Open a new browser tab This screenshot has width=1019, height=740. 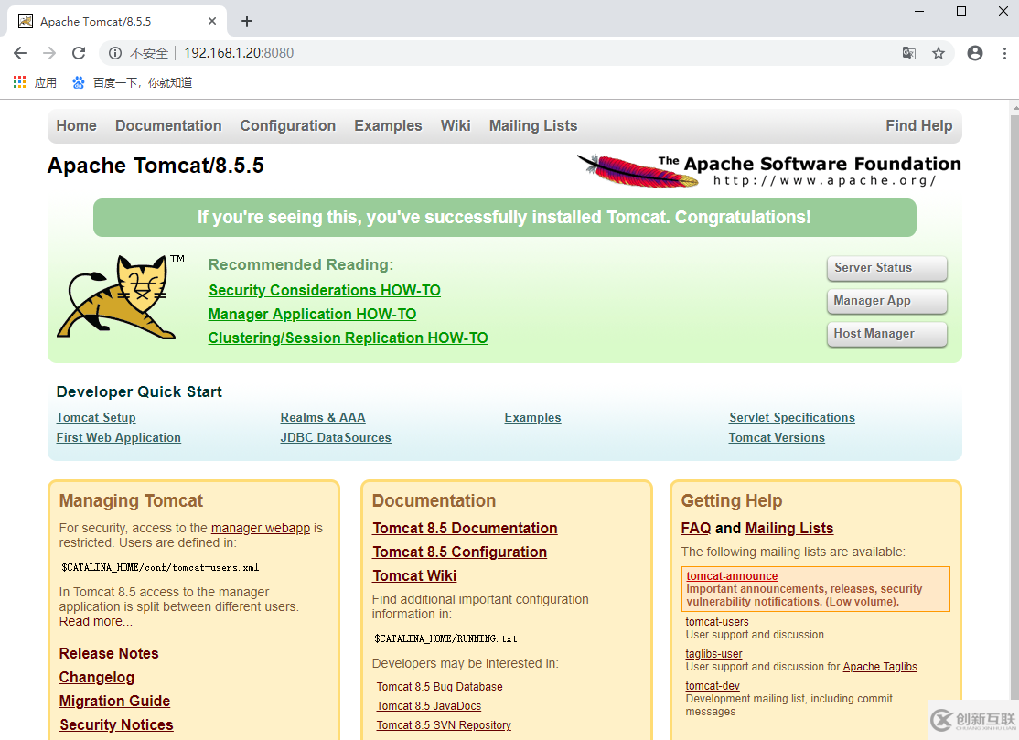coord(247,21)
